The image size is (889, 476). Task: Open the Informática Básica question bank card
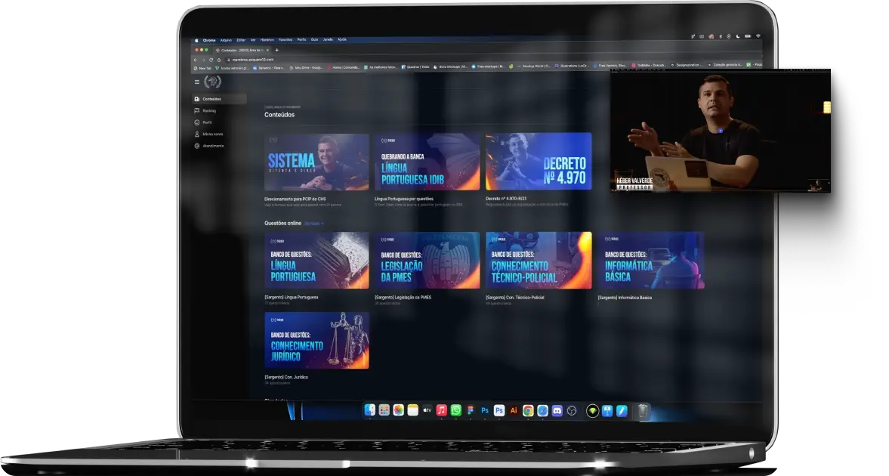650,261
